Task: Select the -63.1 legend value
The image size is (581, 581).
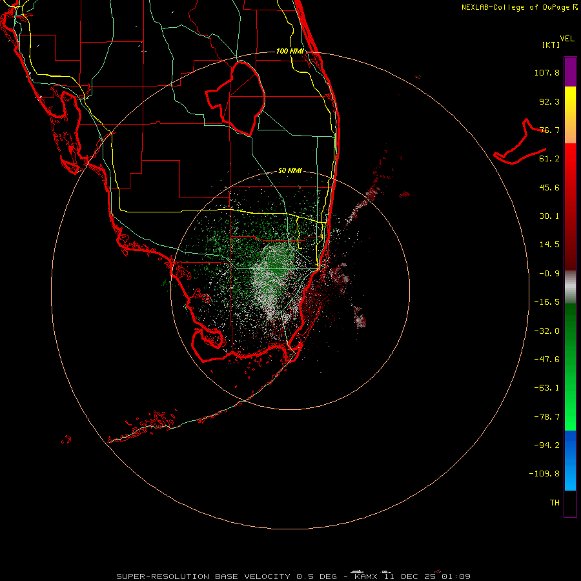Action: [x=547, y=388]
